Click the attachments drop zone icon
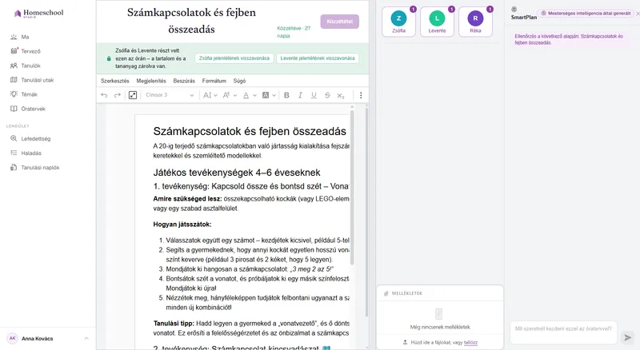Screen dimensions: 640x350 coord(438,314)
